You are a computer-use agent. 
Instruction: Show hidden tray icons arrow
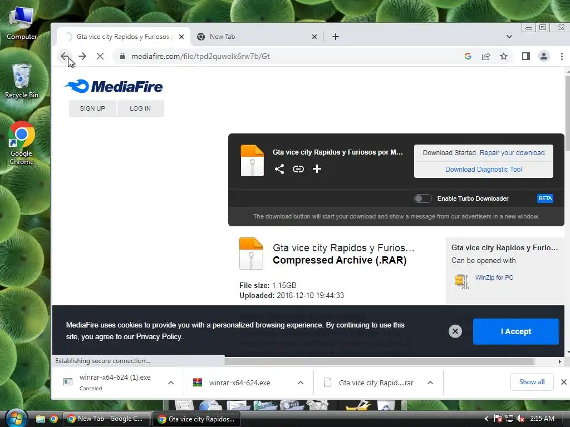pyautogui.click(x=487, y=419)
